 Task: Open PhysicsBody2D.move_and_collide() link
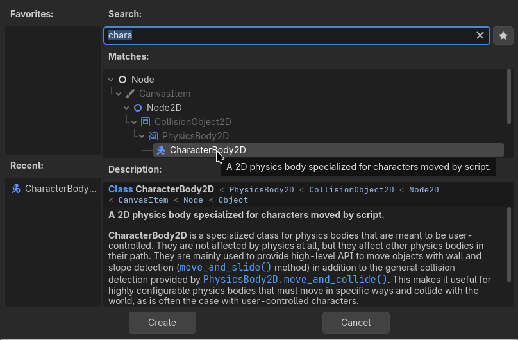[x=295, y=279]
